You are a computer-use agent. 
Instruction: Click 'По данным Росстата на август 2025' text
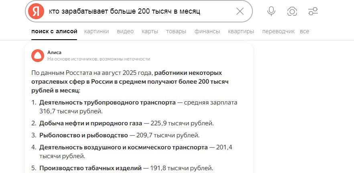click(84, 73)
